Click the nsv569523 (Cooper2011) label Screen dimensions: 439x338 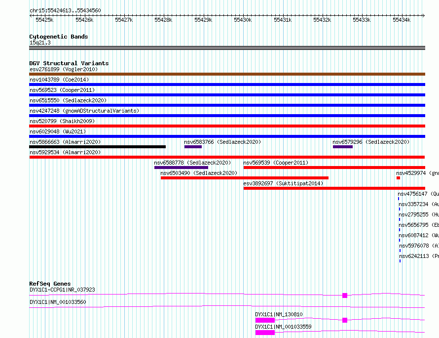[x=62, y=90]
